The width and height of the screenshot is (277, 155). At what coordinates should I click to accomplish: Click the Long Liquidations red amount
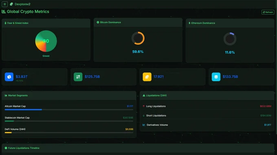coord(266,106)
